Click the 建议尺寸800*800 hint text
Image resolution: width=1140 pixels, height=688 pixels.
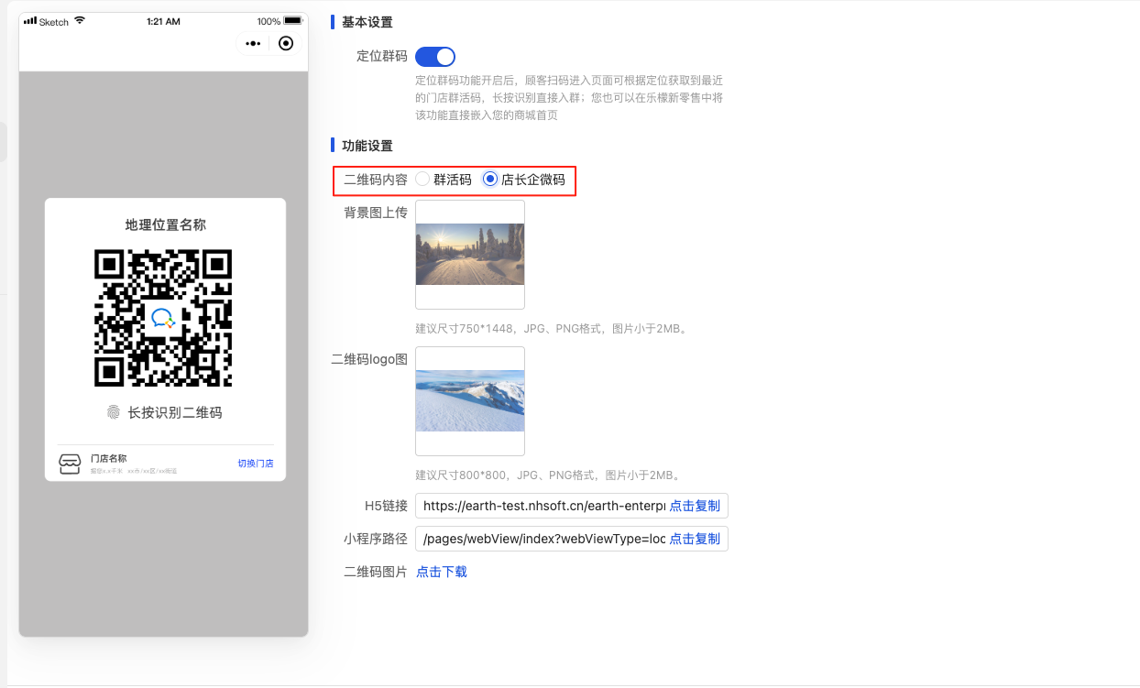pos(548,475)
